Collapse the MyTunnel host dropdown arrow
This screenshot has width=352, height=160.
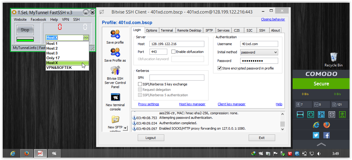tap(86, 38)
